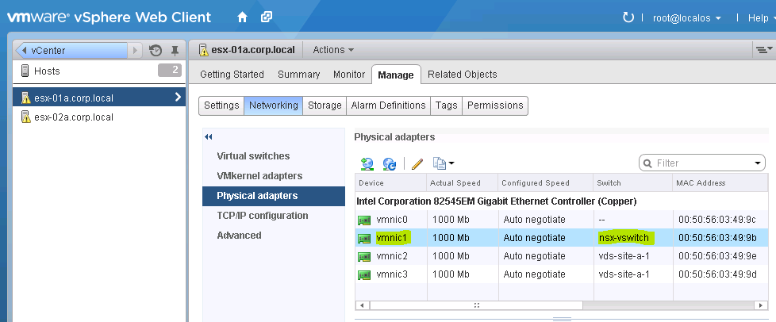Click the vmnic3 network card icon
The height and width of the screenshot is (322, 776).
click(x=364, y=275)
